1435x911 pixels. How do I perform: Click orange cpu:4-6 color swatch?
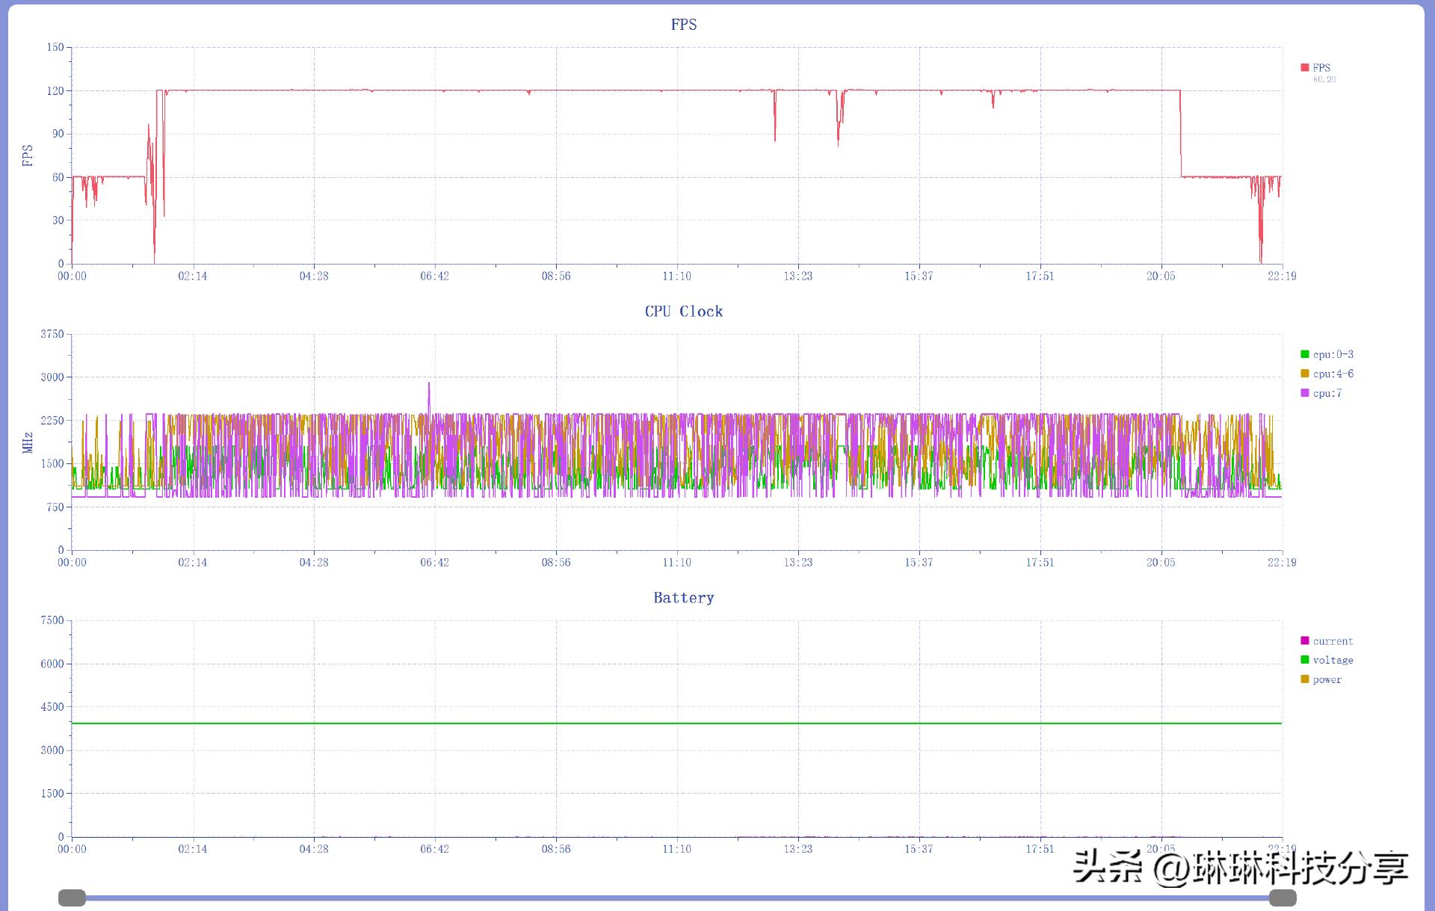pyautogui.click(x=1305, y=374)
